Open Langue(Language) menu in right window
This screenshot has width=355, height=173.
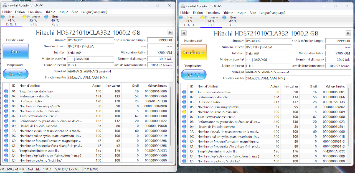272,13
